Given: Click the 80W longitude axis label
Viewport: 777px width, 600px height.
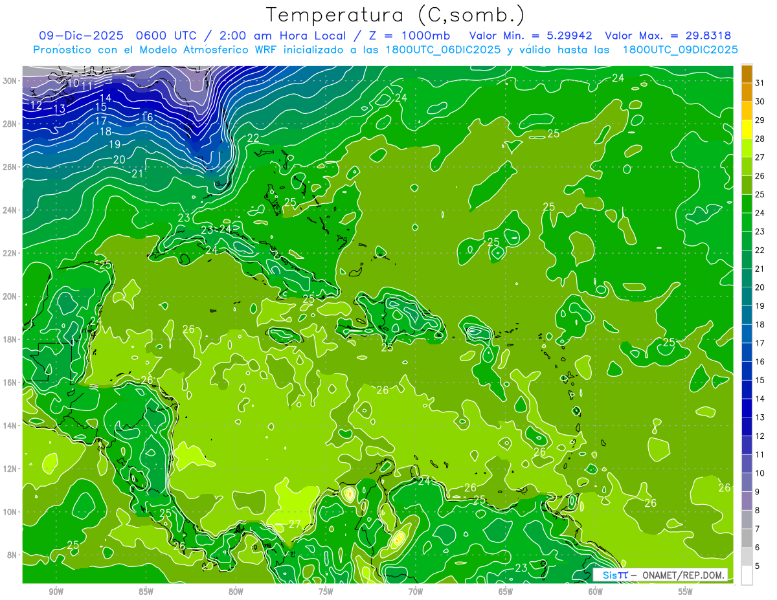Looking at the screenshot, I should pyautogui.click(x=236, y=592).
